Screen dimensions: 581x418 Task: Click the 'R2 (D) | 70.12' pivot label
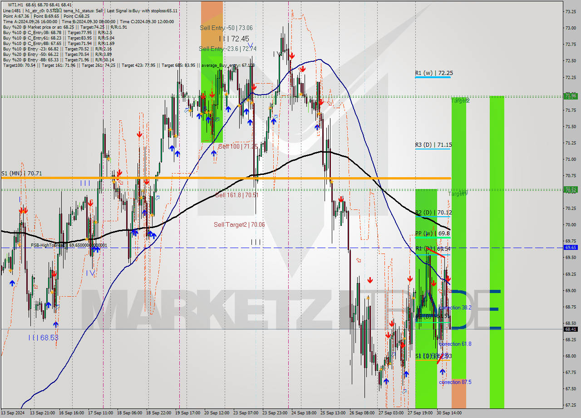pyautogui.click(x=433, y=212)
